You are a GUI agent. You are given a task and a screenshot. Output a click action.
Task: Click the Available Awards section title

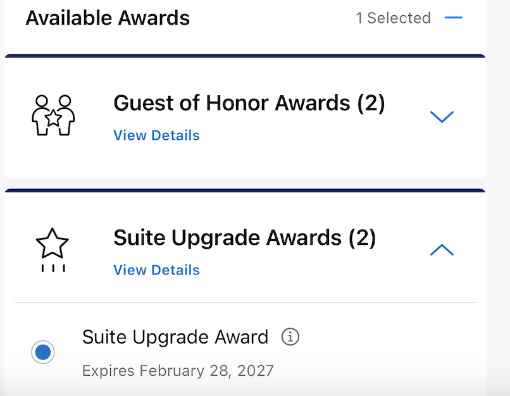[x=108, y=18]
